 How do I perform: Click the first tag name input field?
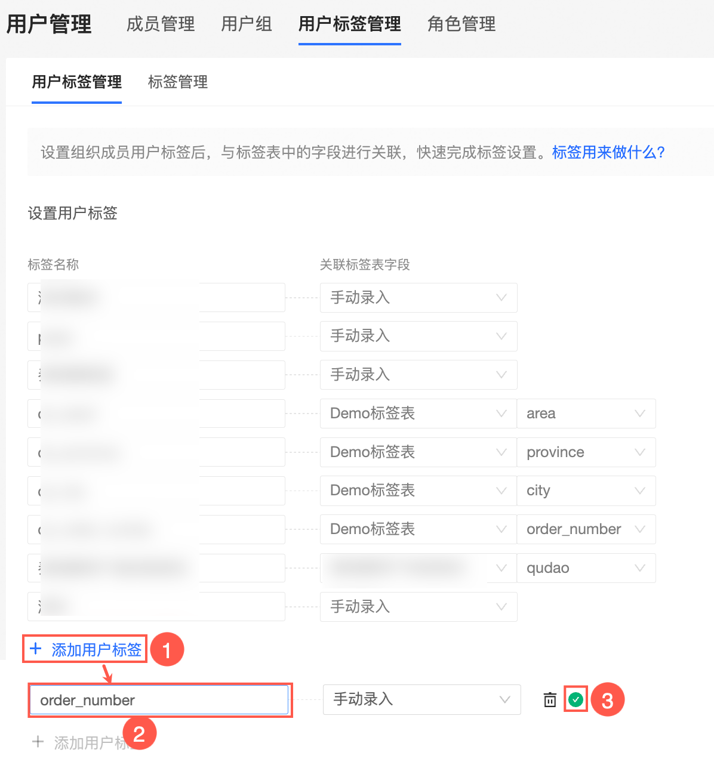click(x=156, y=298)
